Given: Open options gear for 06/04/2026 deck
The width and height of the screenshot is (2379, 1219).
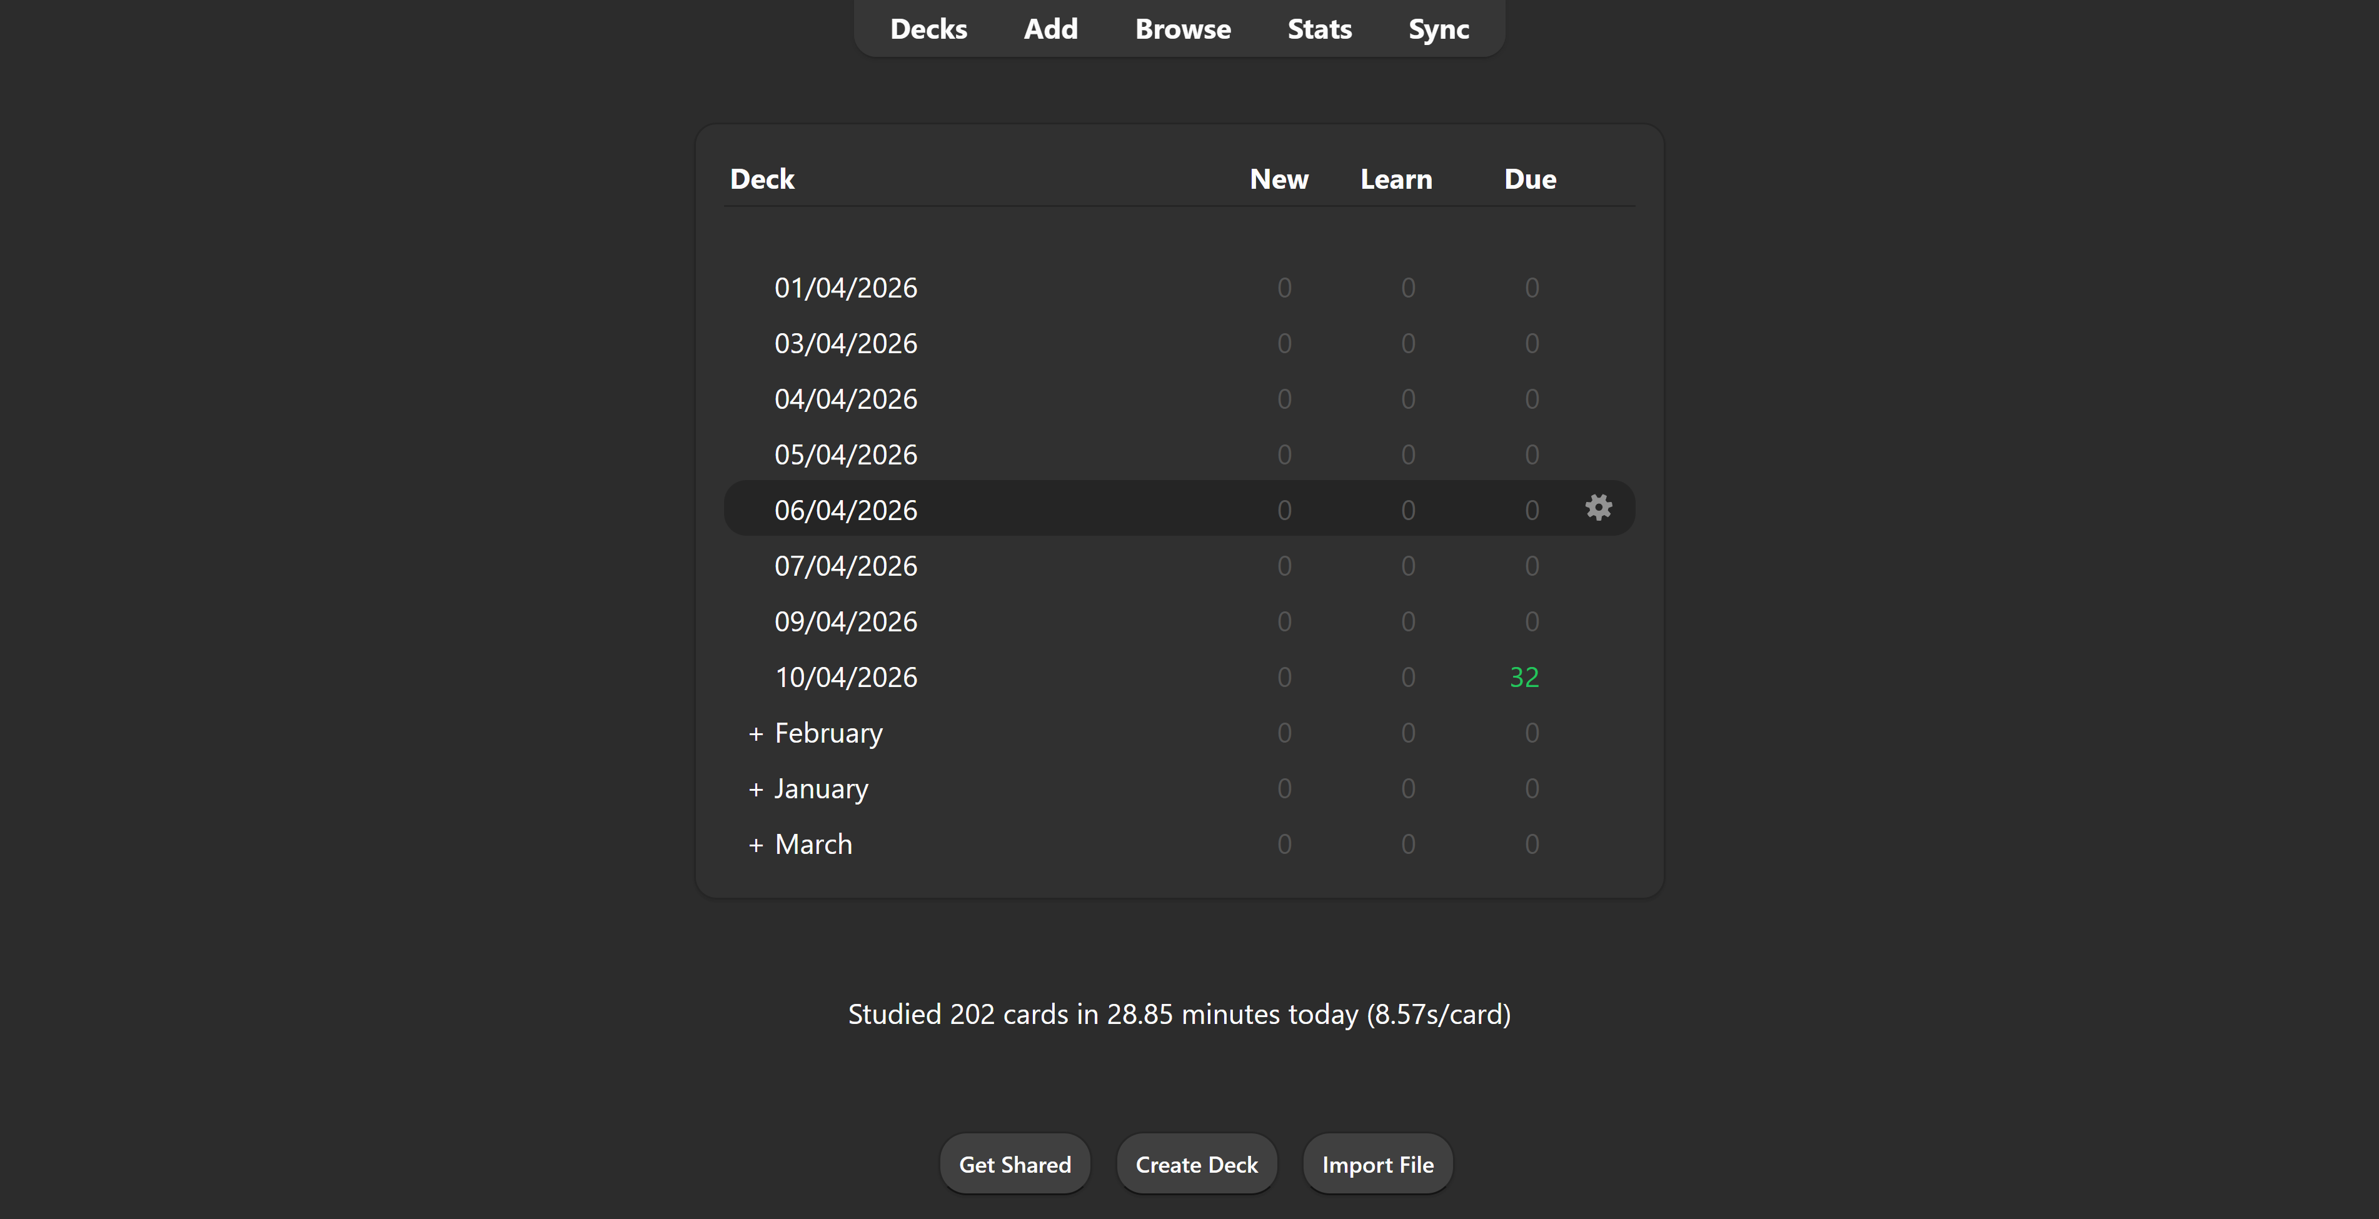Looking at the screenshot, I should 1597,508.
